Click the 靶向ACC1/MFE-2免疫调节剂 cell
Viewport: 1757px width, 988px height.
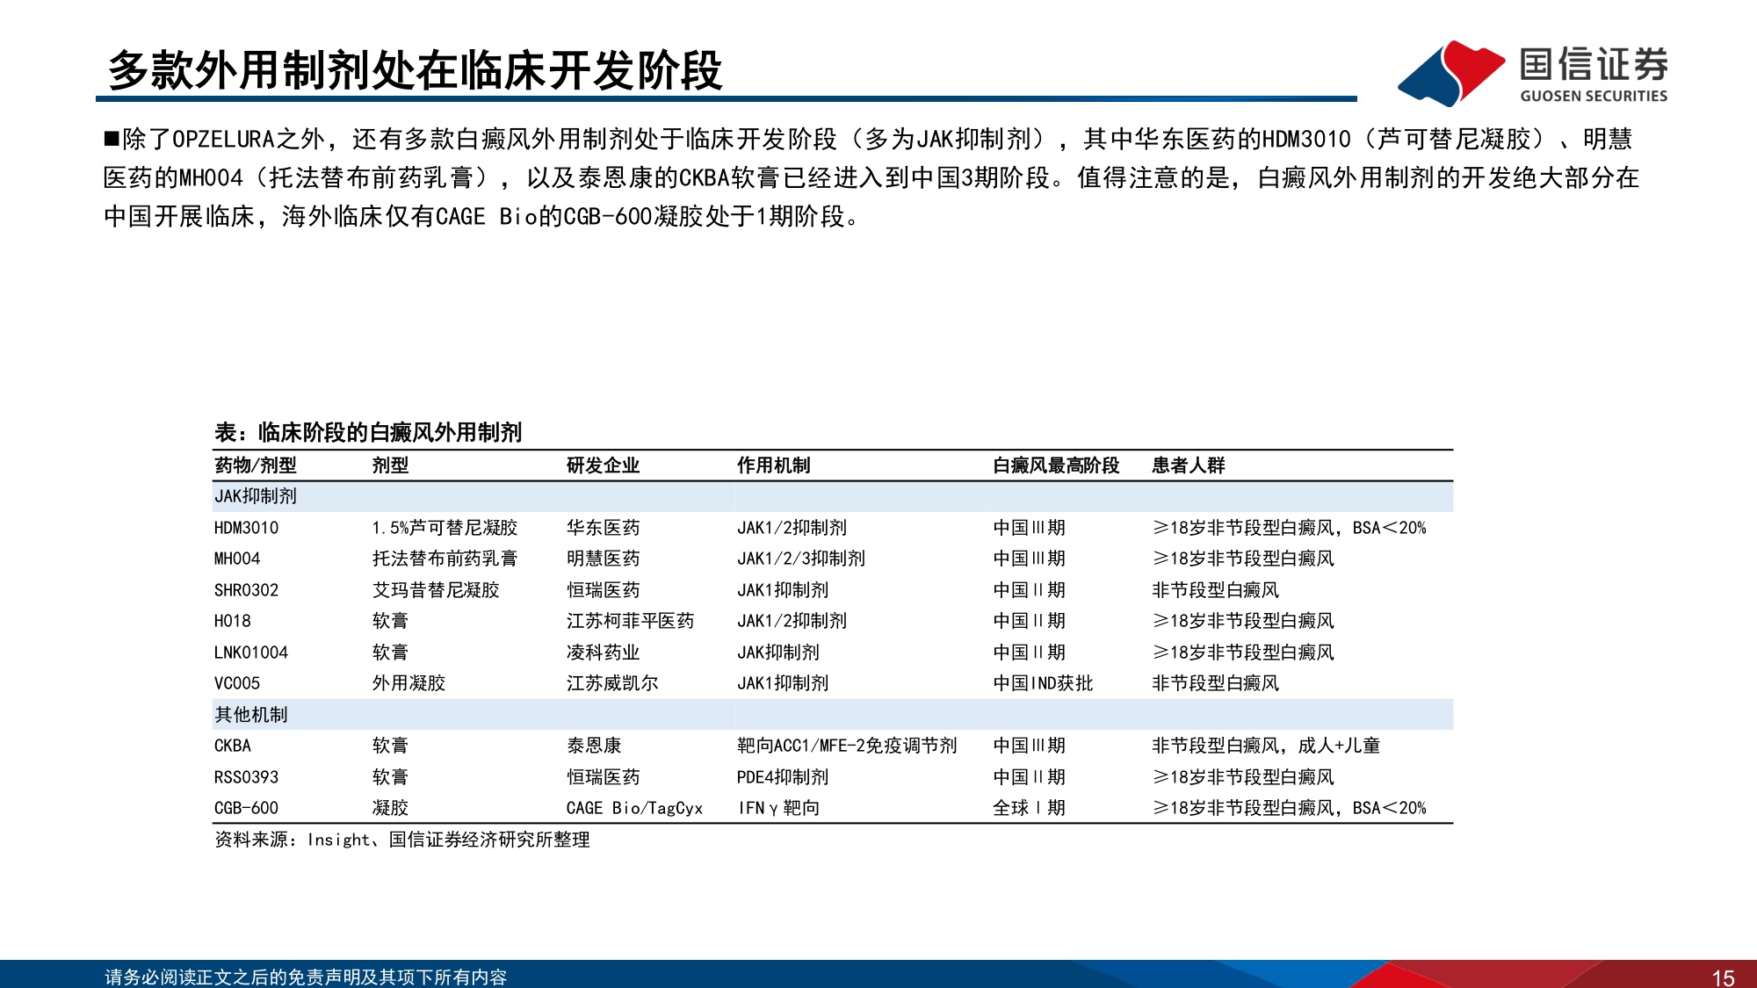pyautogui.click(x=847, y=746)
